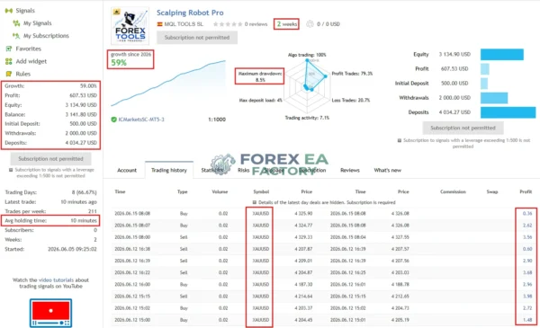This screenshot has width=540, height=328.
Task: Select Trading history tab
Action: pos(169,170)
